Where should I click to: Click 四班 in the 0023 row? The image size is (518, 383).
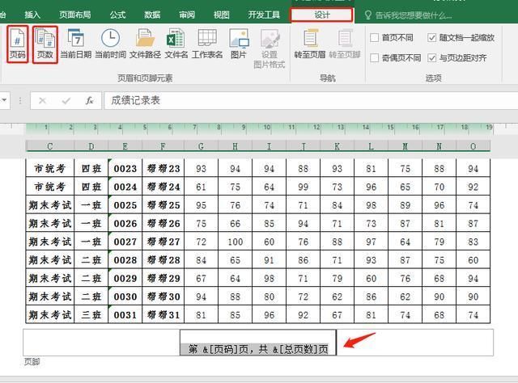(x=91, y=169)
